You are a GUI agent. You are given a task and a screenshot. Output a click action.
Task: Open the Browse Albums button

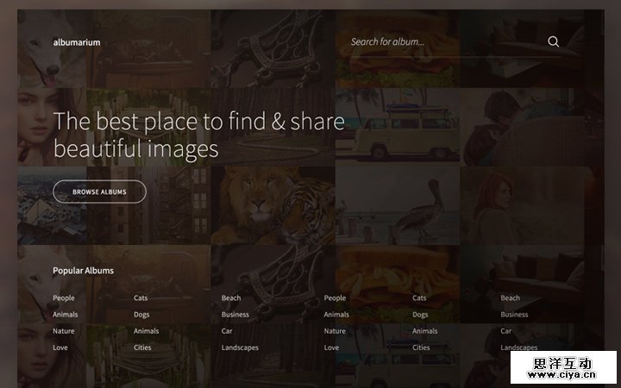tap(99, 191)
